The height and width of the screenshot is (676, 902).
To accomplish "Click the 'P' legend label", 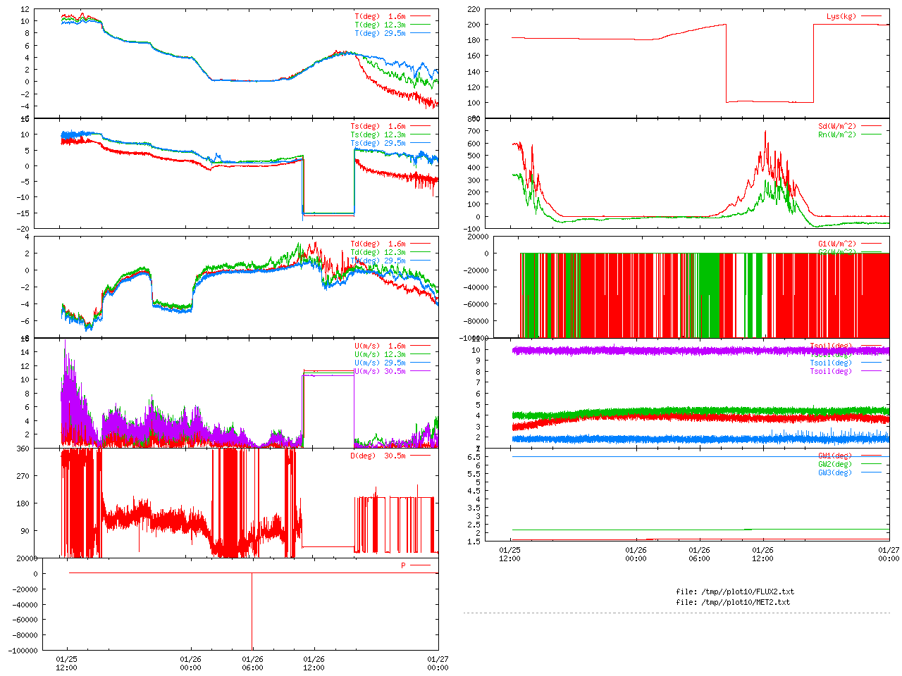I will pyautogui.click(x=404, y=565).
